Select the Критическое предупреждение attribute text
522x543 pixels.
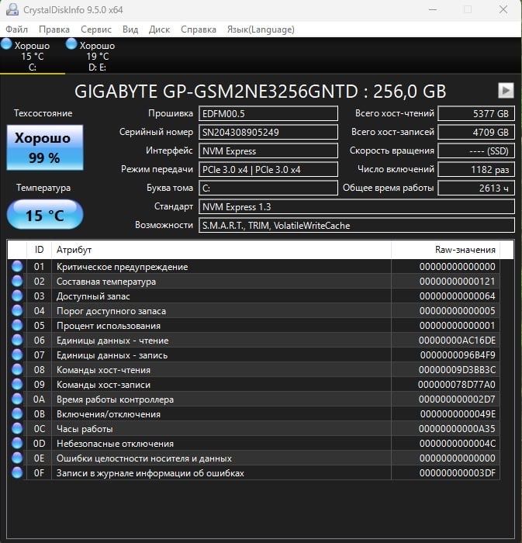pos(123,267)
